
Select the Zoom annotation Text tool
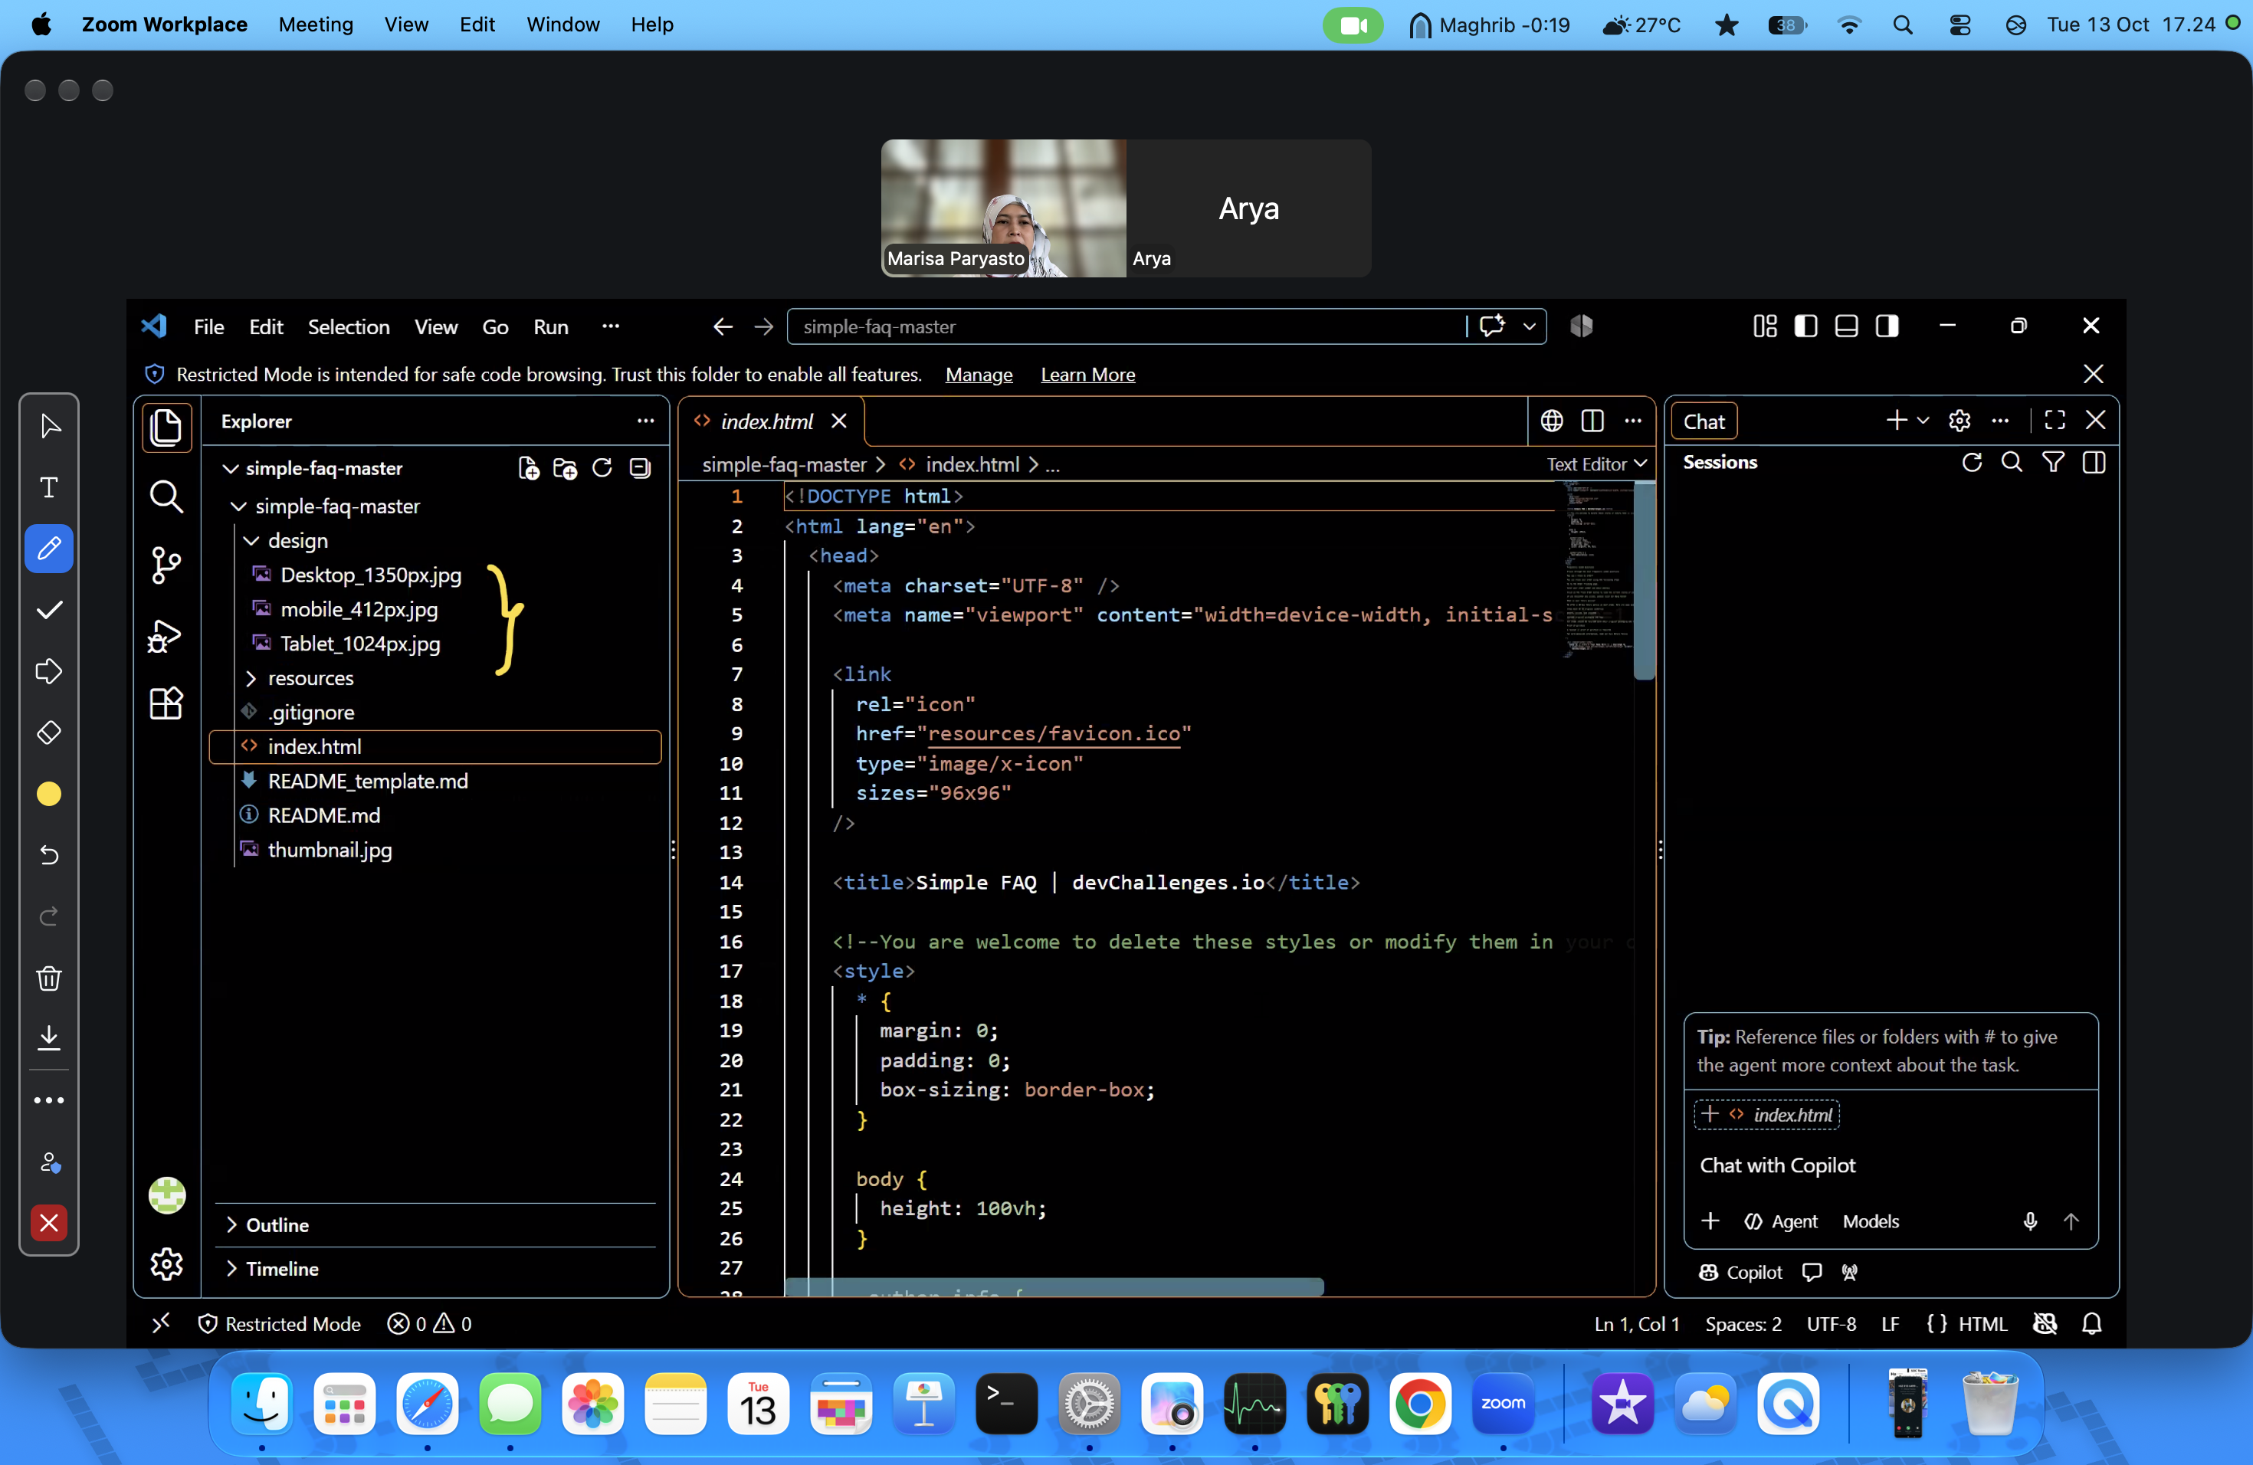pyautogui.click(x=49, y=487)
